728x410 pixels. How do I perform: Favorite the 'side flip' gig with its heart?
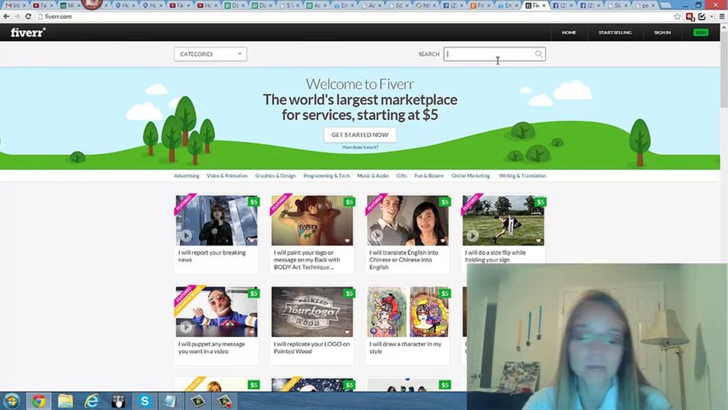(x=538, y=240)
